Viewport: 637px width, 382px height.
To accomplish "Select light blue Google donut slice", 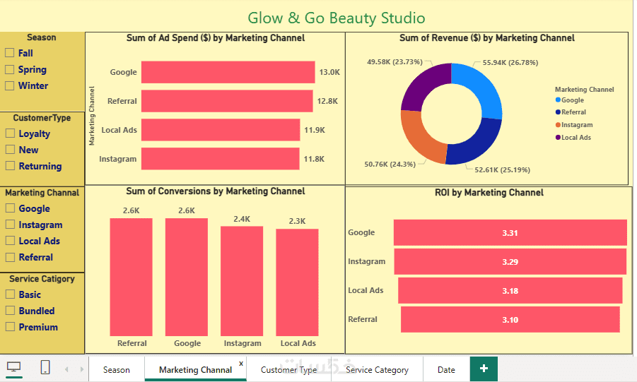I will [x=483, y=85].
